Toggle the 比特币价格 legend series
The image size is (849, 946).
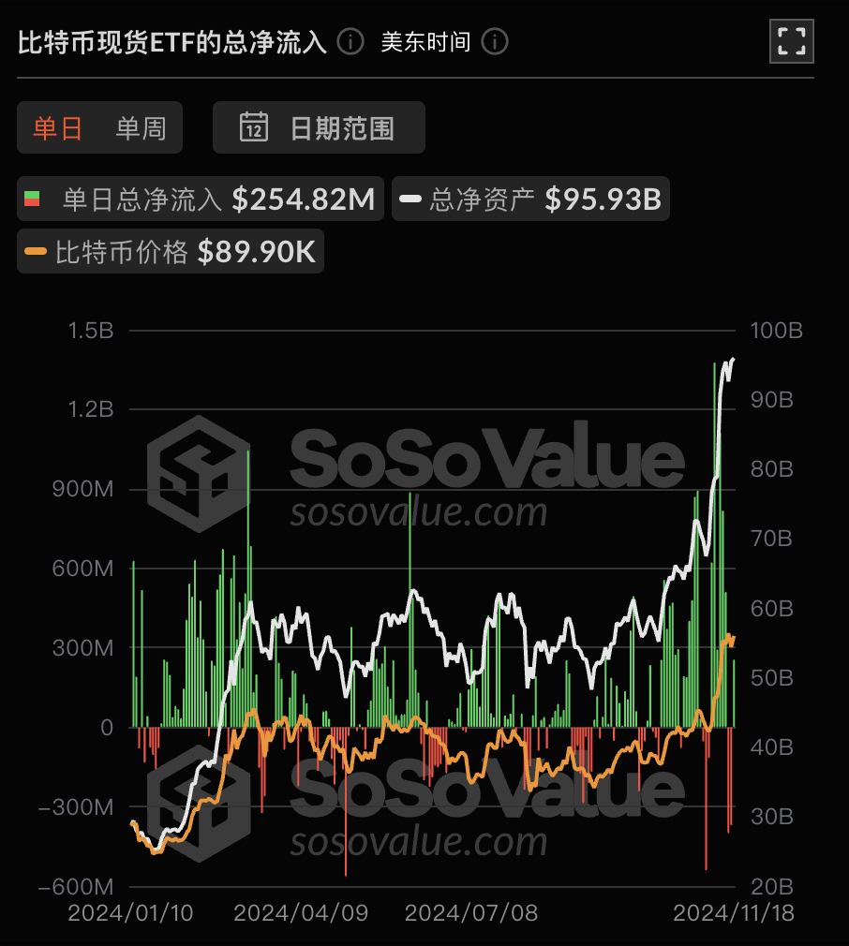[171, 251]
